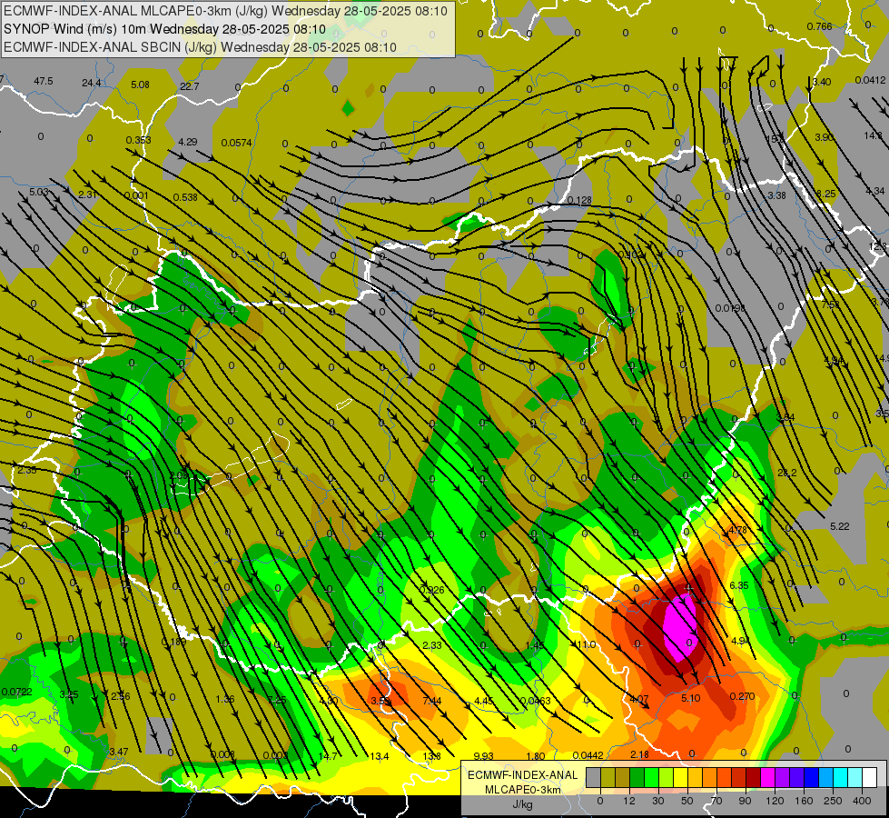Click the map value '13.4'
Image resolution: width=889 pixels, height=818 pixels.
click(380, 756)
